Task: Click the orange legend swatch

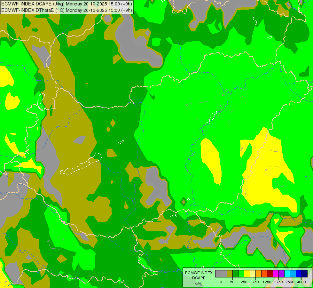Action: 259,274
